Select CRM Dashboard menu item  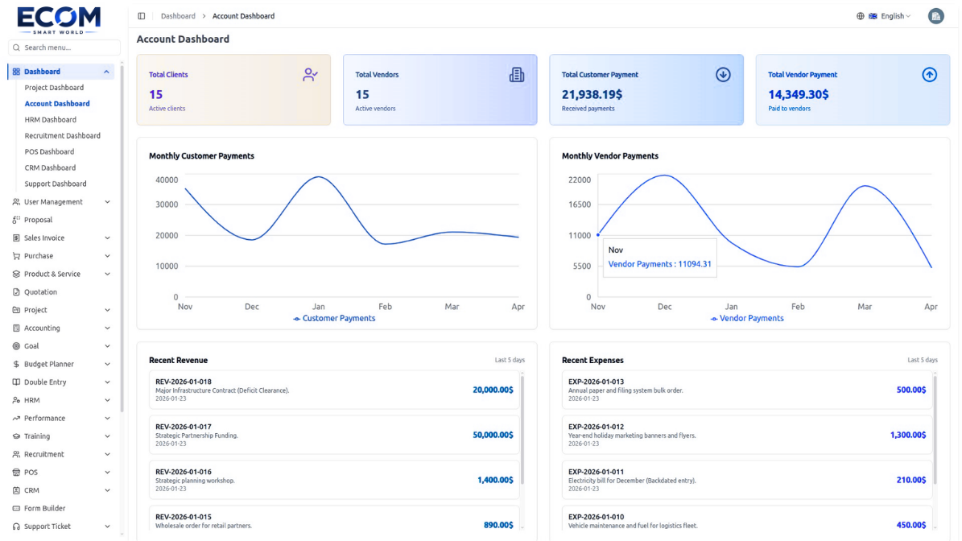point(50,167)
